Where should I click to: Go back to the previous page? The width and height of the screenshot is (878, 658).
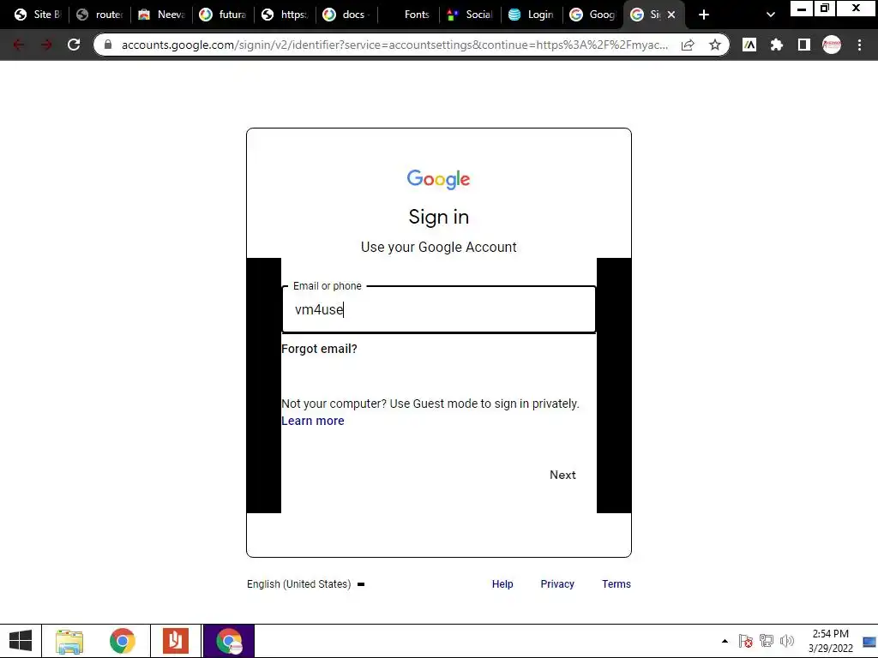point(19,45)
